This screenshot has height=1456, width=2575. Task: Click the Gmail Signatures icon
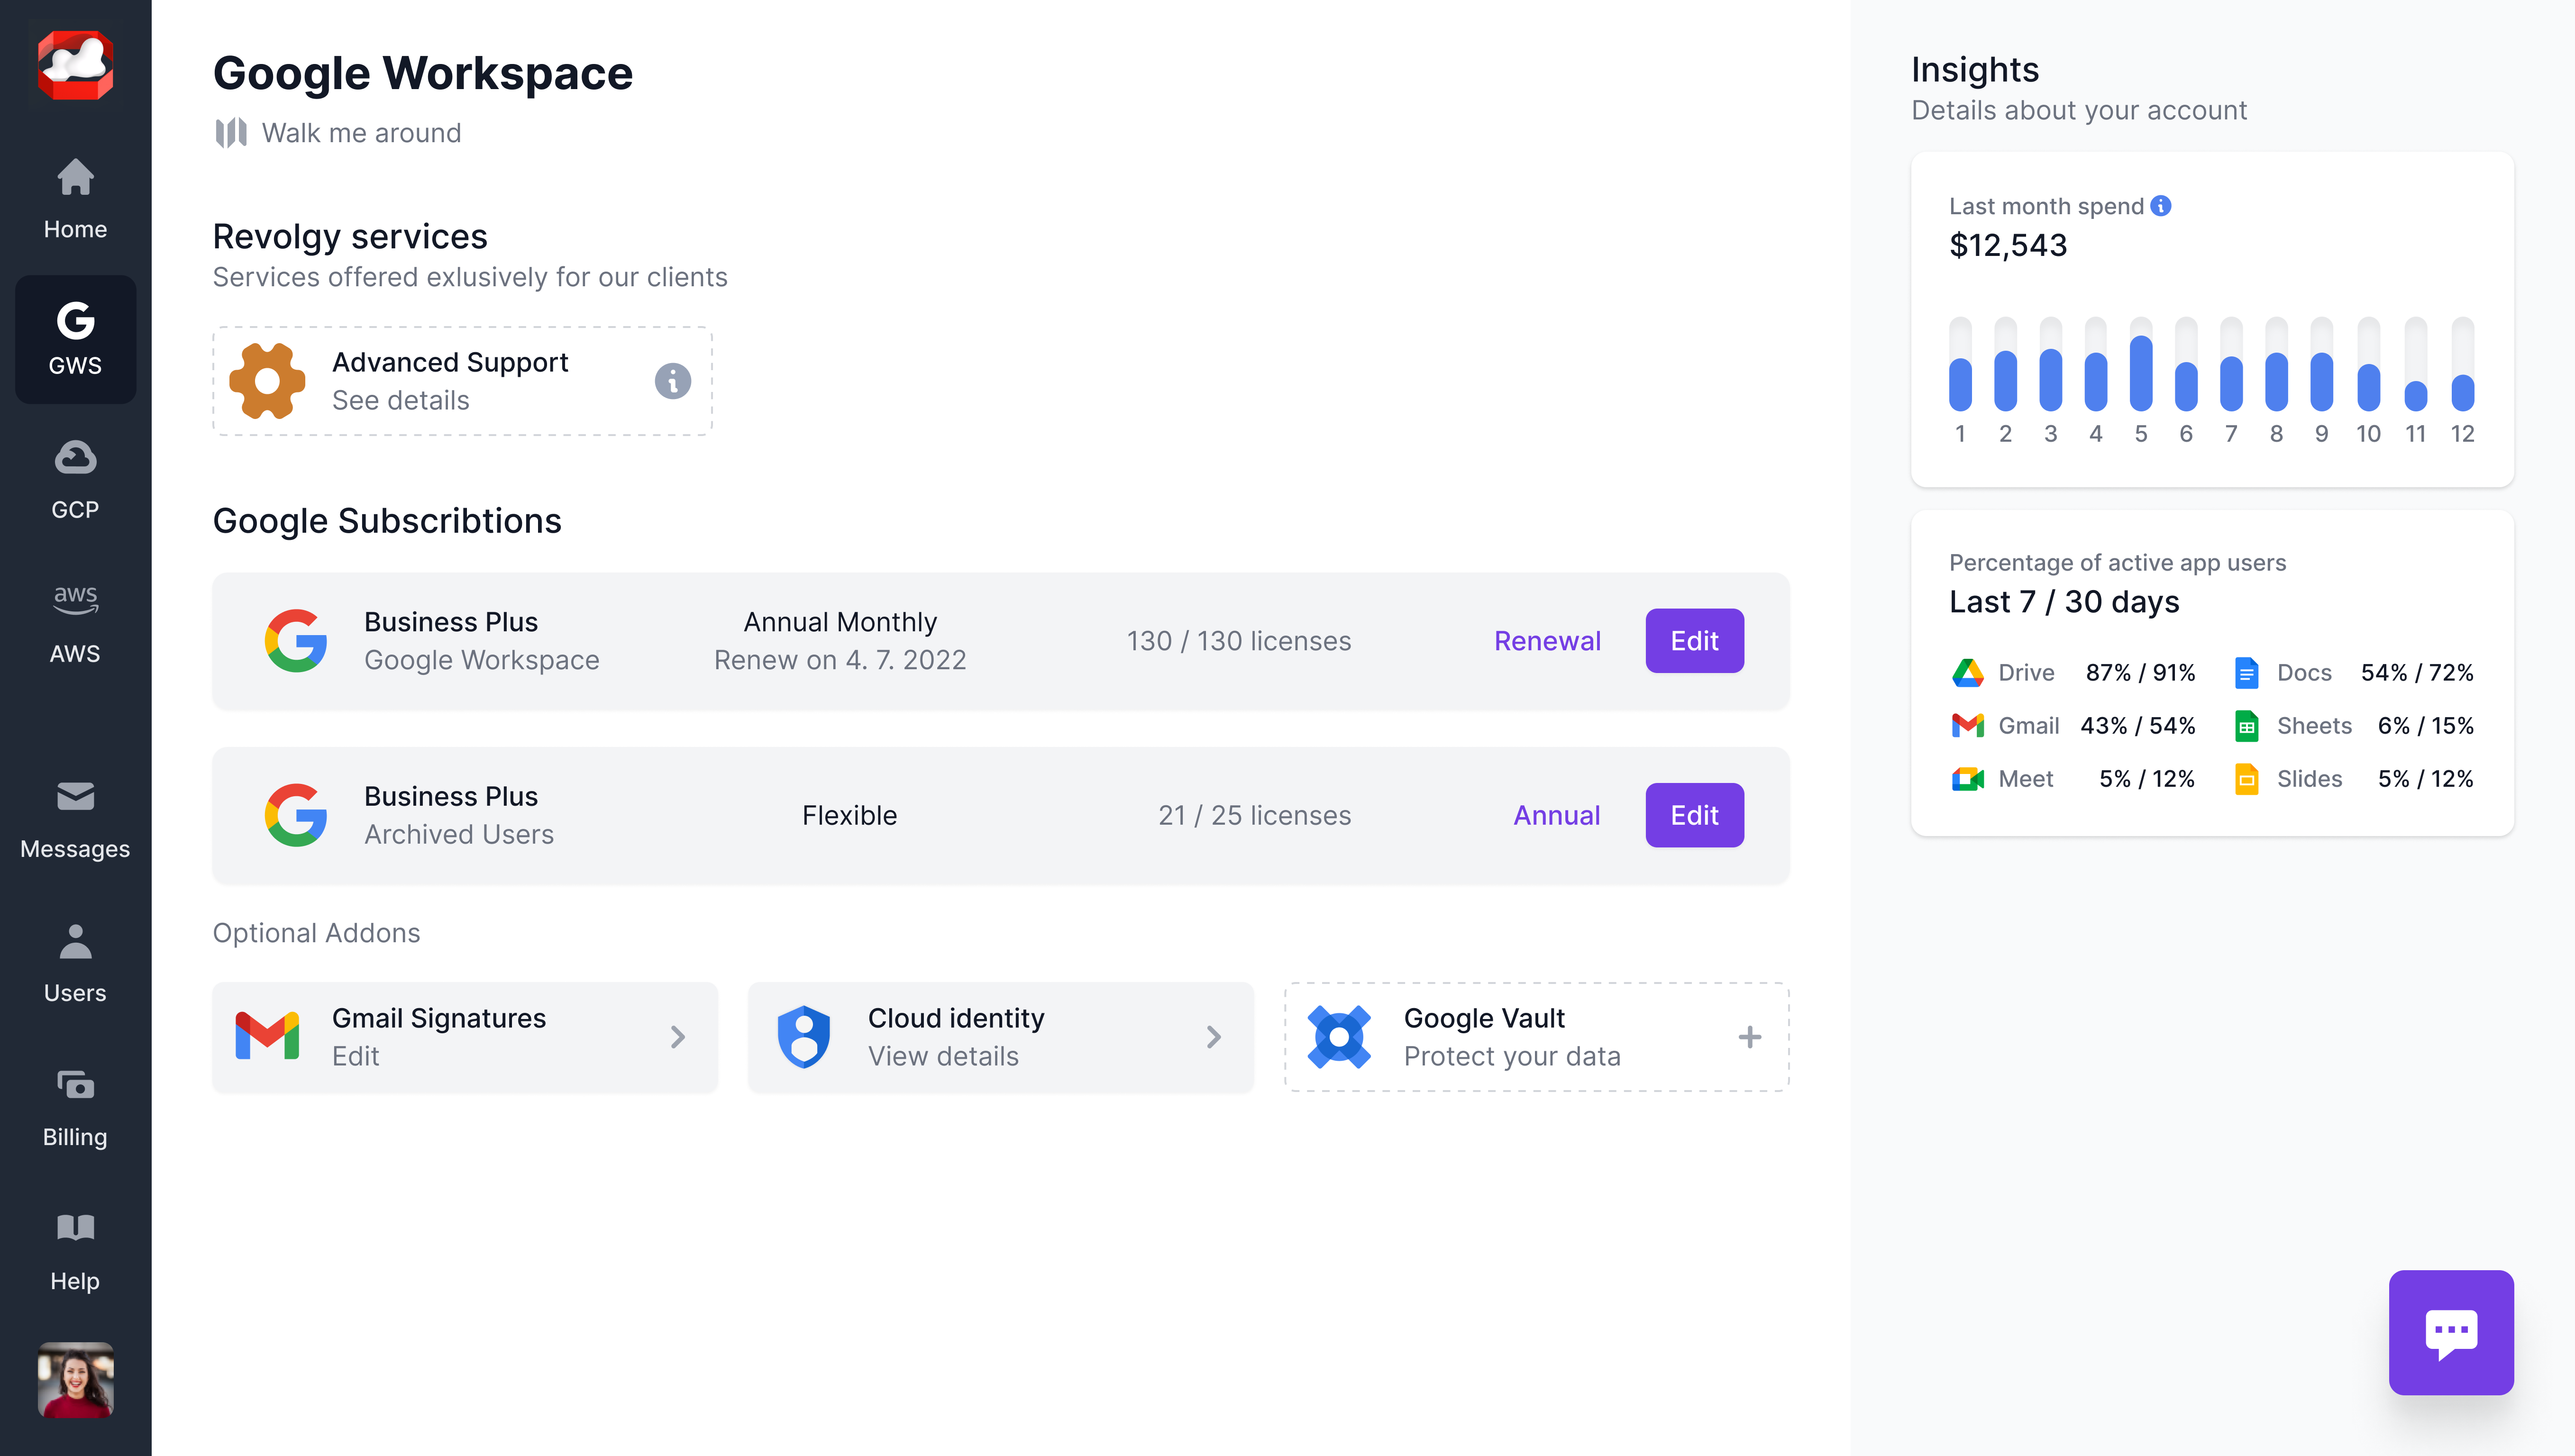(267, 1036)
